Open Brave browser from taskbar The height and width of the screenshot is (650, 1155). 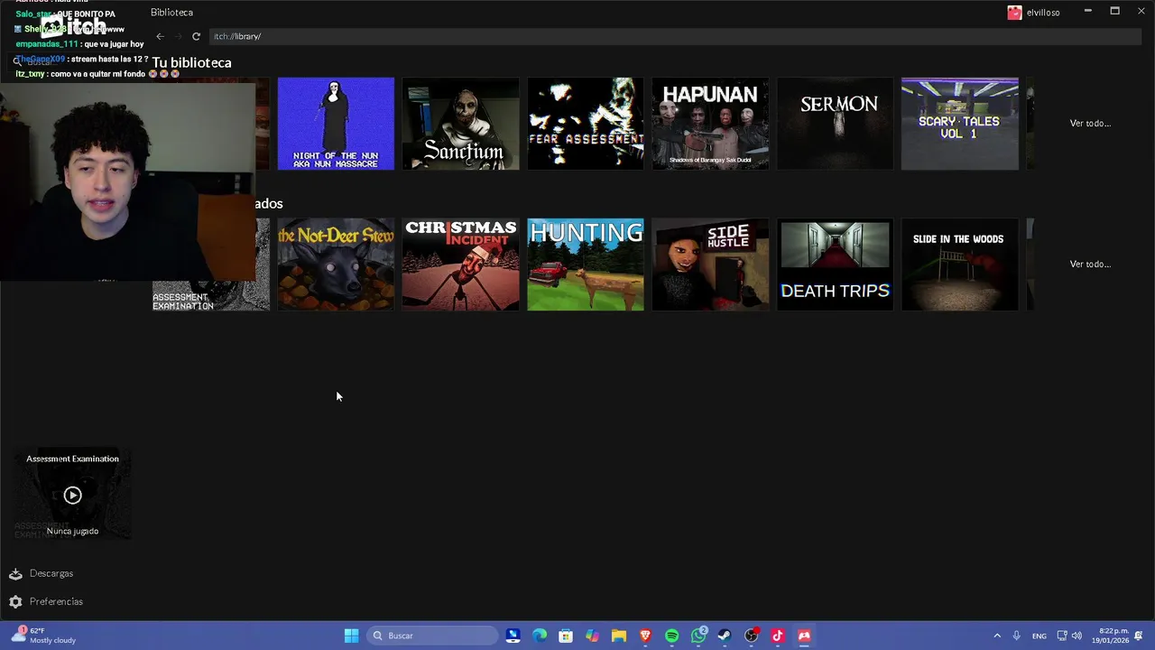[645, 636]
